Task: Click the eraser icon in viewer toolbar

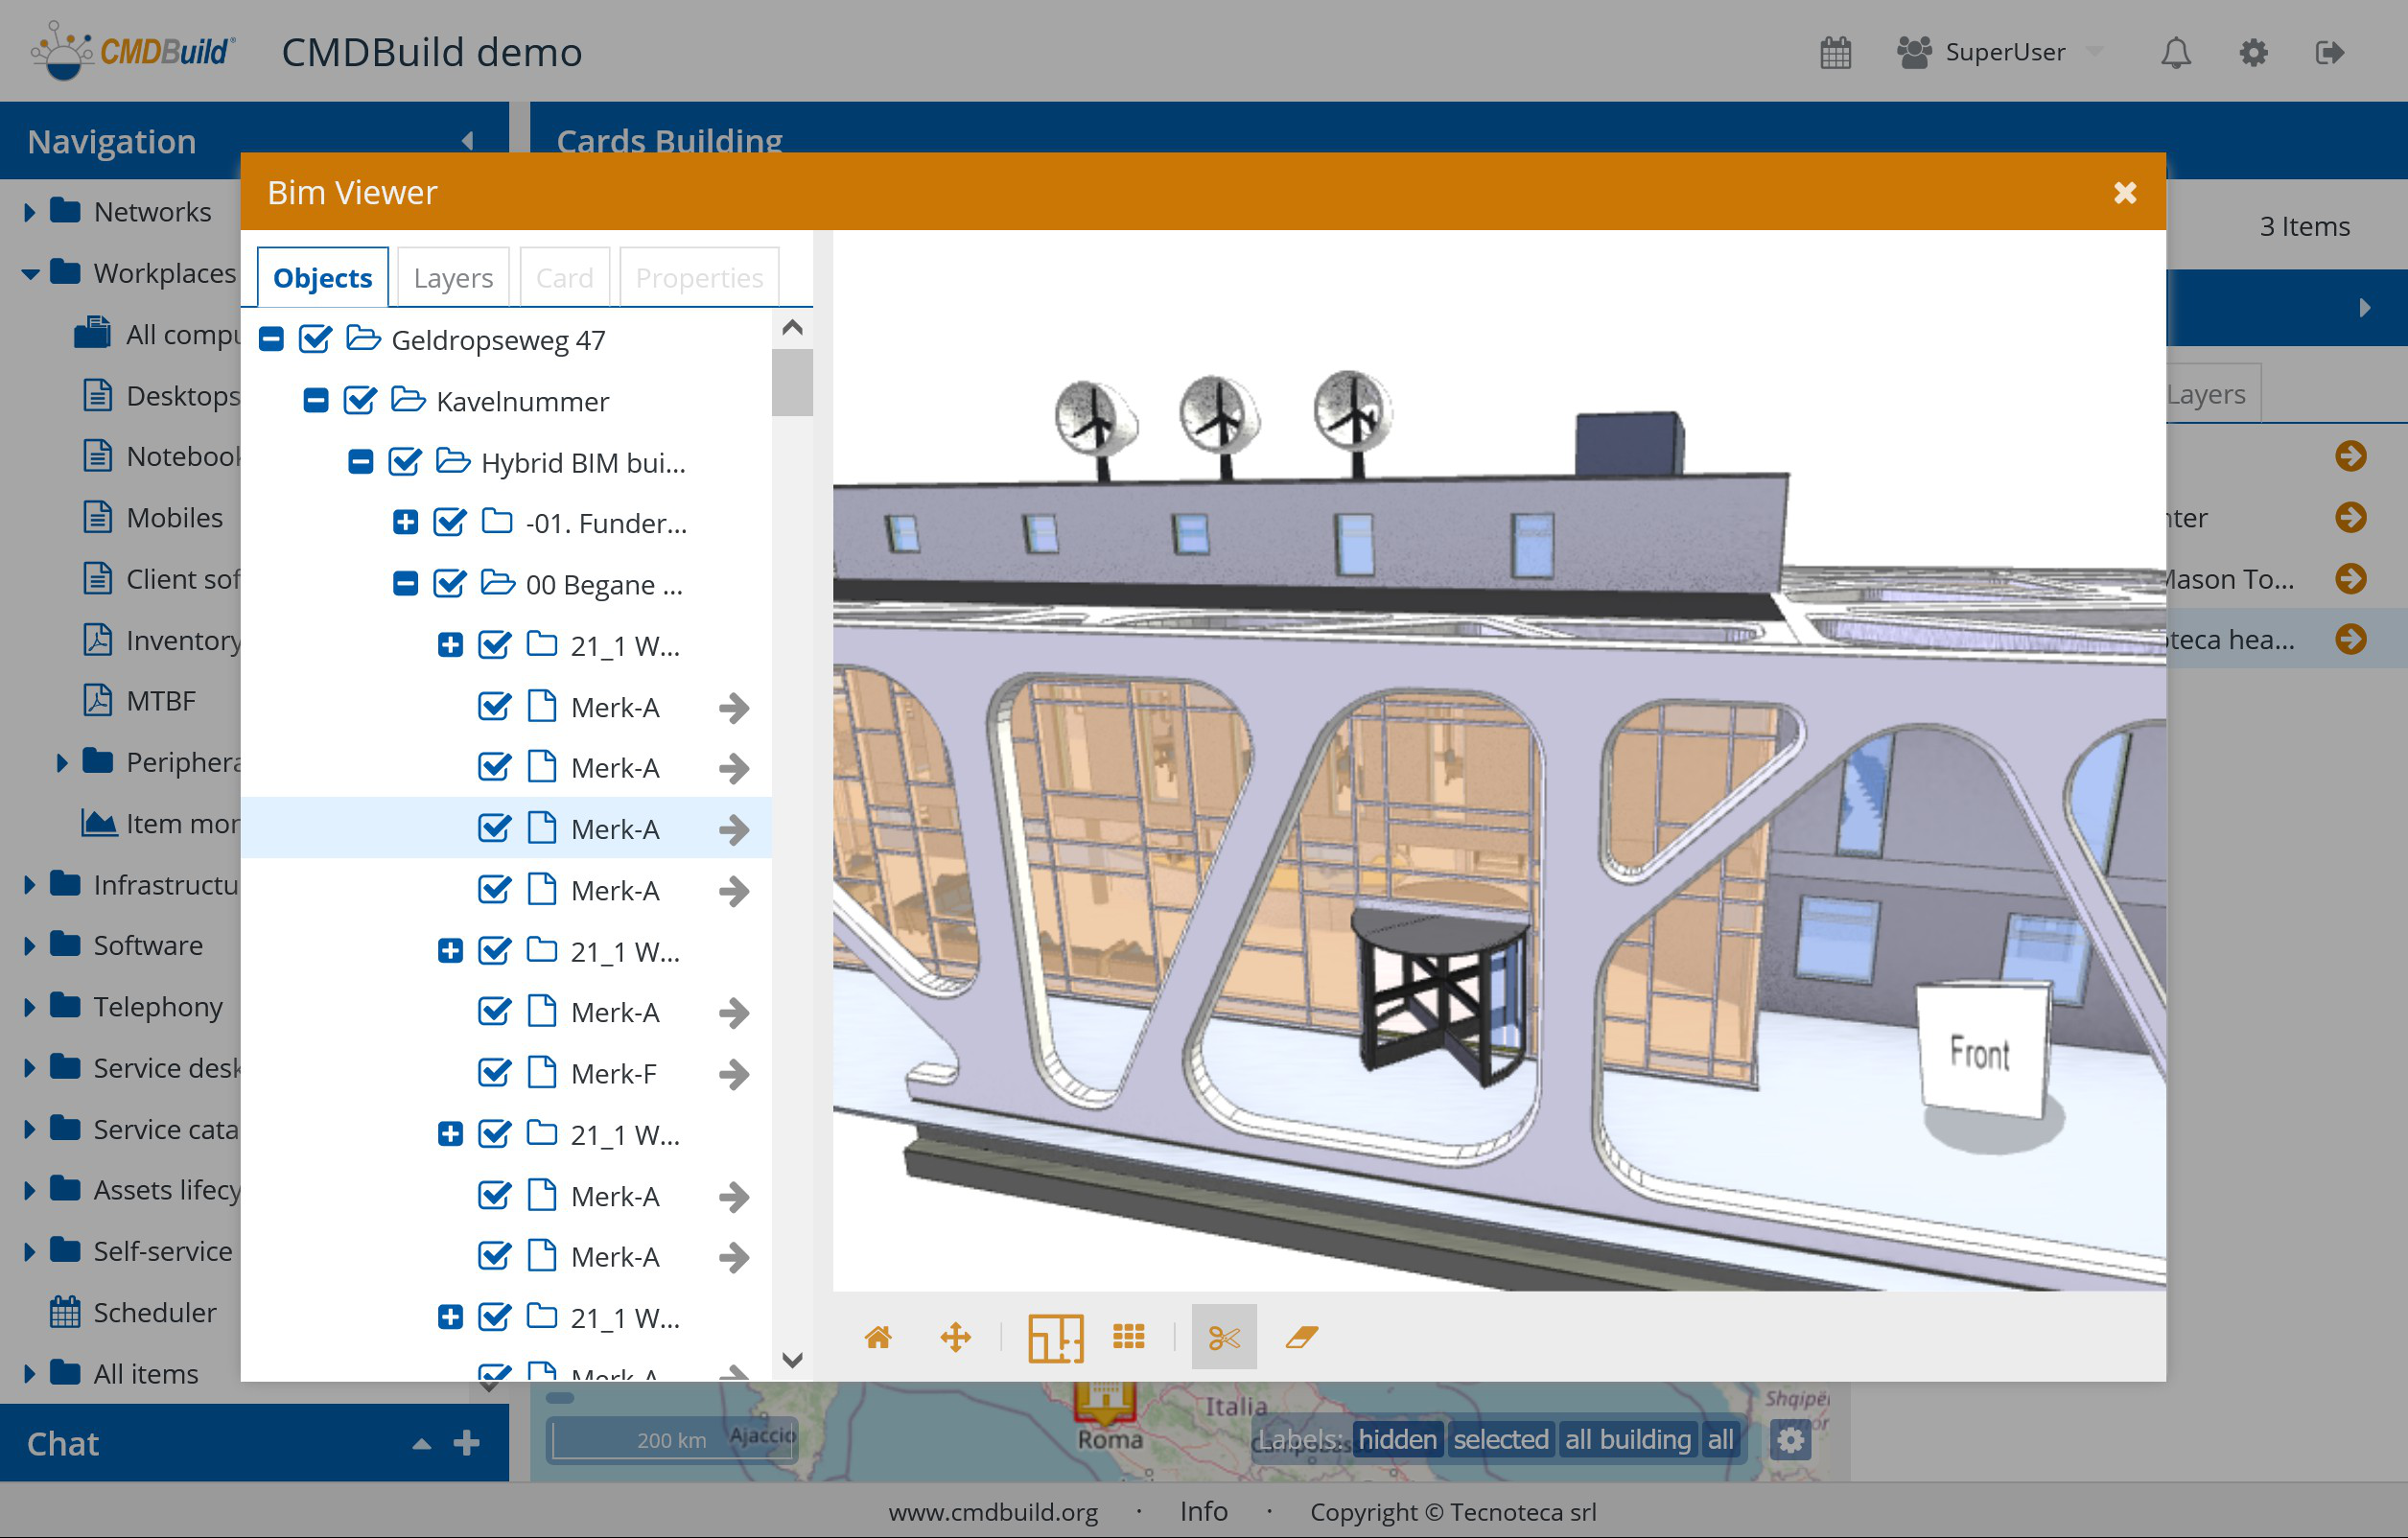Action: 1301,1337
